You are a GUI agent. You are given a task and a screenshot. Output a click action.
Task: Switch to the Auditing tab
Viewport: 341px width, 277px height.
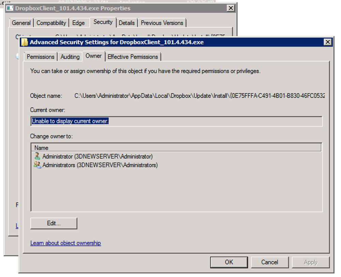click(70, 57)
